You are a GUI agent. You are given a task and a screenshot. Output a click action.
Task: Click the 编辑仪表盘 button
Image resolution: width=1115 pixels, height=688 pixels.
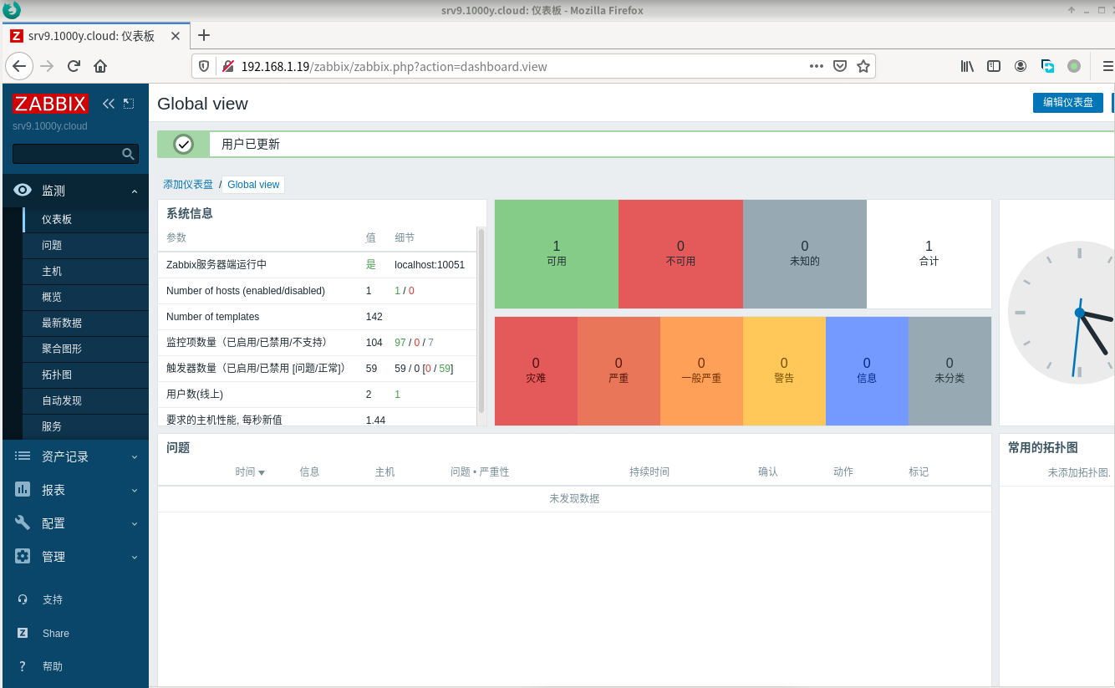[1068, 102]
